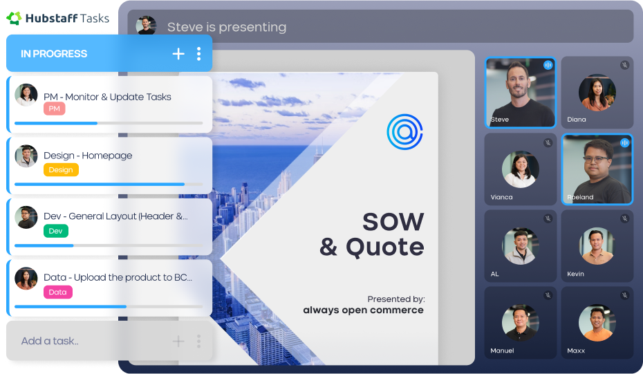This screenshot has width=643, height=374.
Task: Select Manuel's participant tile
Action: (521, 323)
